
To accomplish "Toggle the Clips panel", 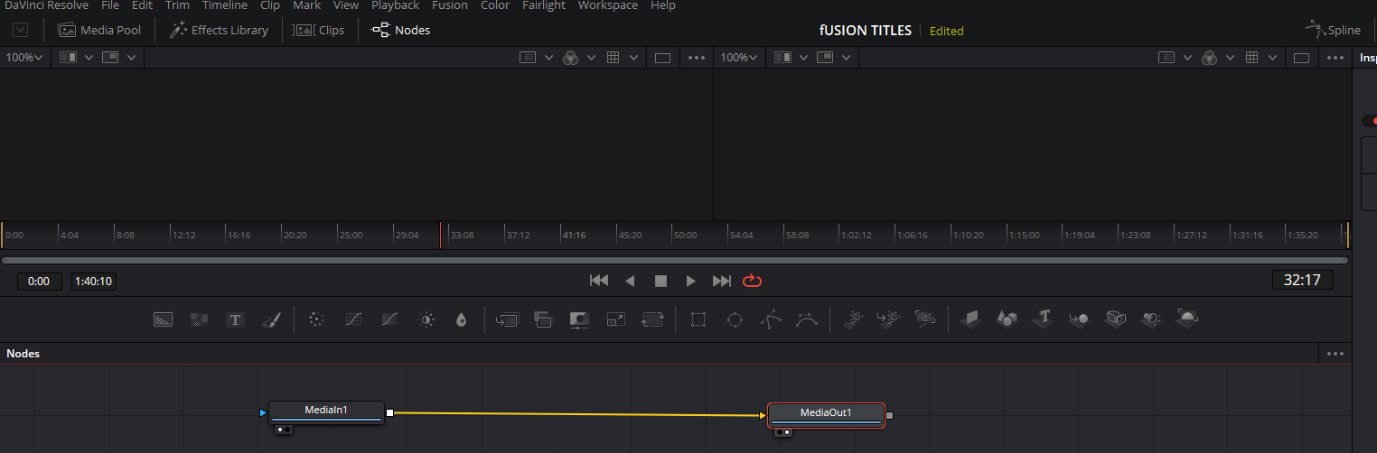I will click(x=319, y=30).
